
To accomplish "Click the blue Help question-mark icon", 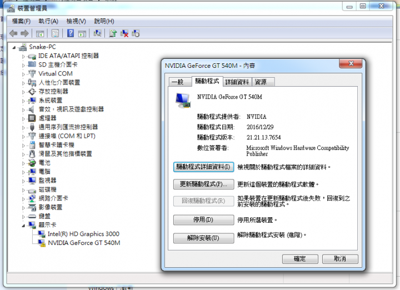I will click(71, 33).
